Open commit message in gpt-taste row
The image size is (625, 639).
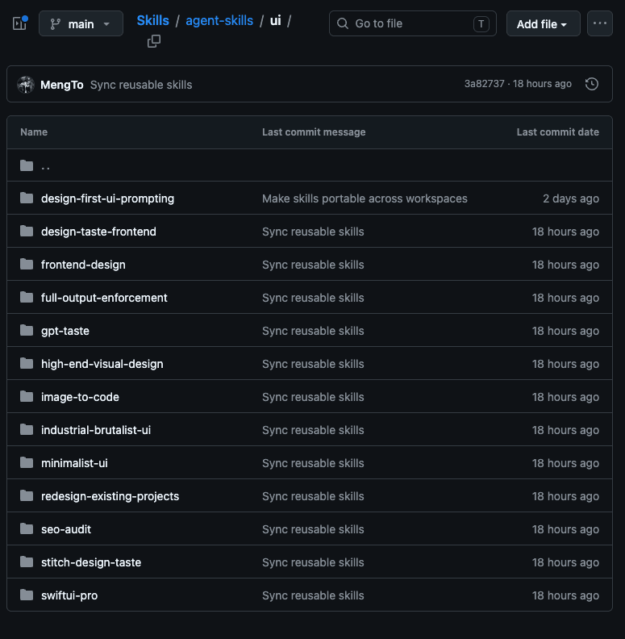(313, 331)
